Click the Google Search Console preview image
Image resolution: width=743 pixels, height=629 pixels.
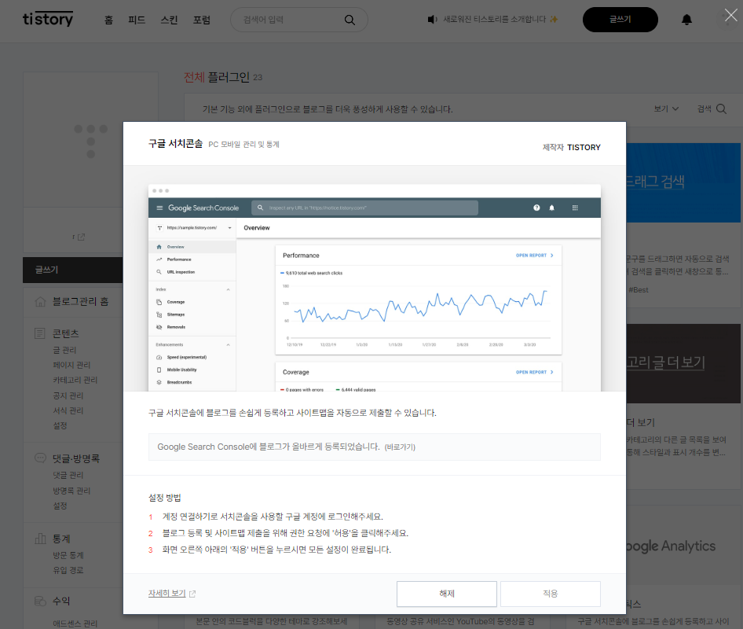375,288
